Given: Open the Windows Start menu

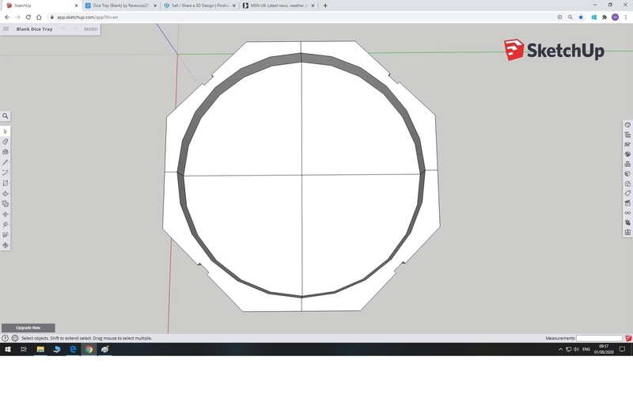Looking at the screenshot, I should click(x=8, y=350).
